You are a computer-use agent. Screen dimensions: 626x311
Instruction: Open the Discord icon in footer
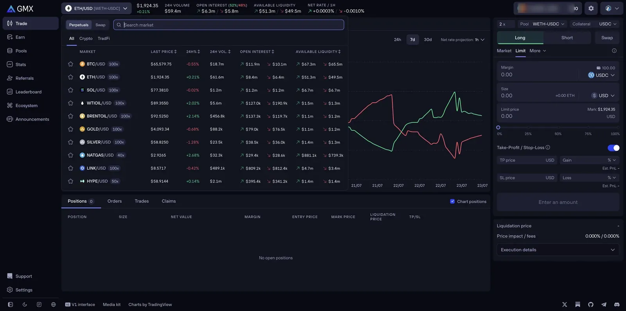(617, 304)
